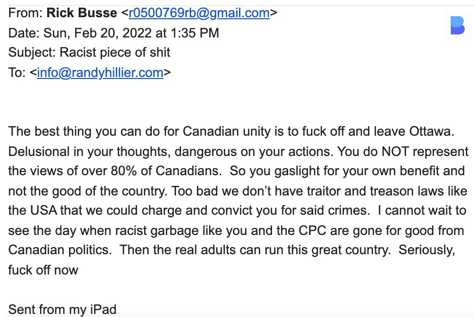This screenshot has width=474, height=317.
Task: Click "Sent from my iPad" signature
Action: (x=62, y=309)
